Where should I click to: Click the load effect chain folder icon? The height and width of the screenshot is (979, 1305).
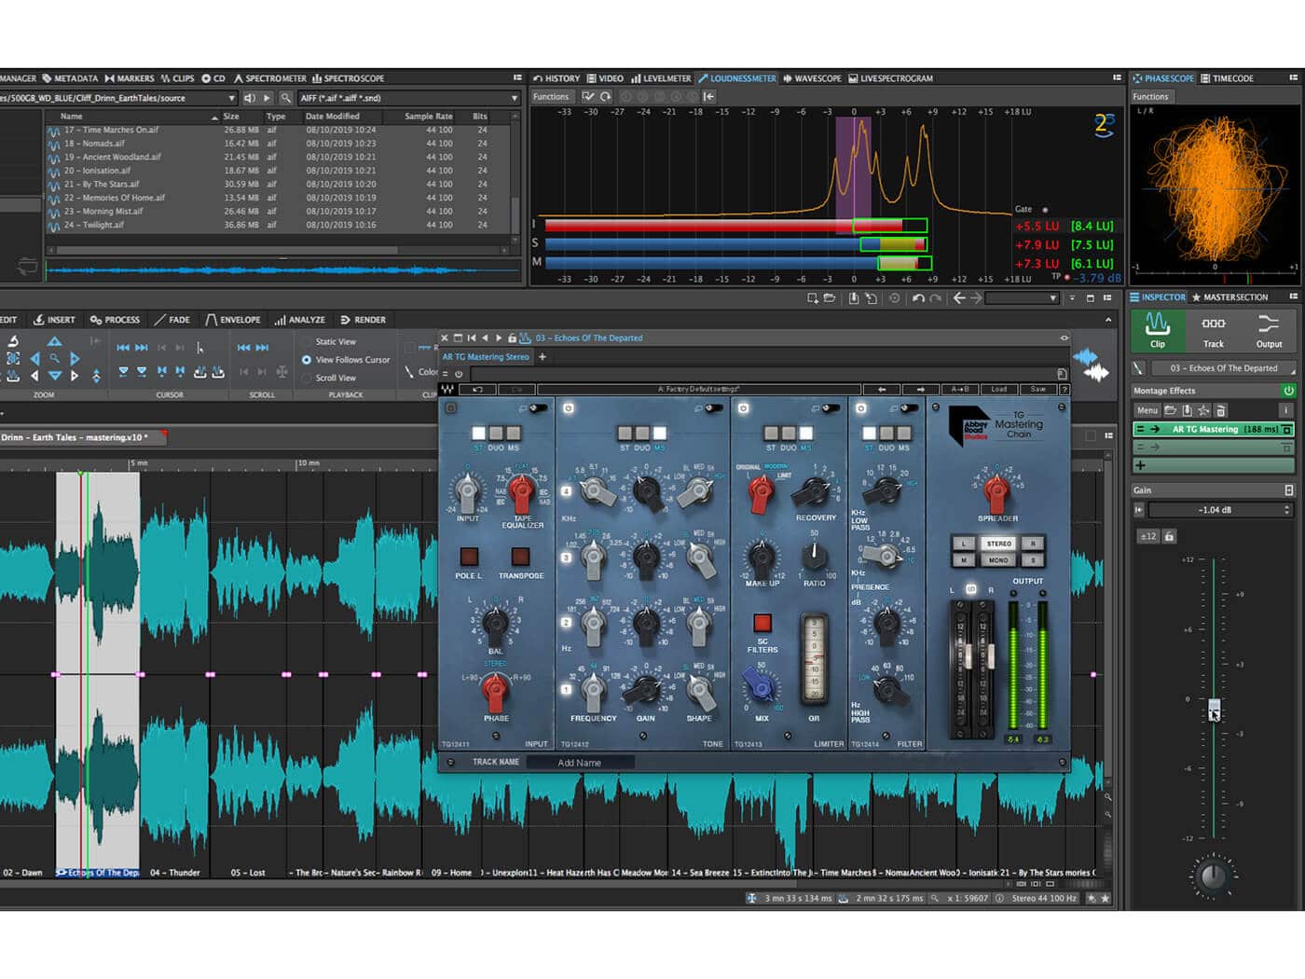coord(1170,410)
